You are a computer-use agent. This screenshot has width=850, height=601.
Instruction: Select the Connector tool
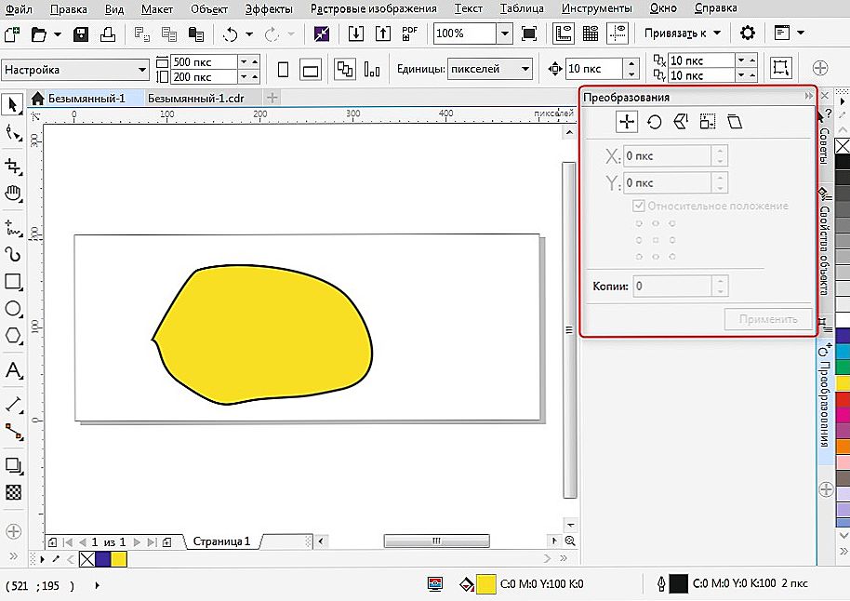click(x=13, y=432)
